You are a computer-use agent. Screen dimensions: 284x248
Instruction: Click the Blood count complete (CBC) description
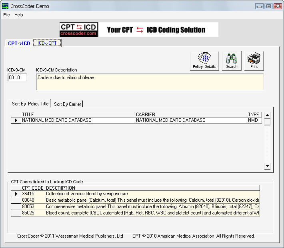point(152,213)
